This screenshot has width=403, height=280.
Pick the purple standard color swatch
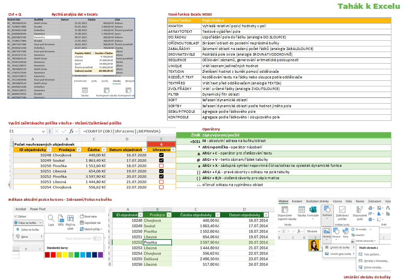(101, 254)
